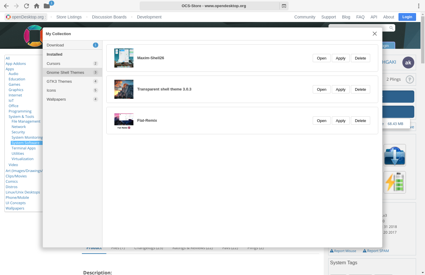
Task: Open the Flat-Remix theme
Action: click(x=321, y=121)
